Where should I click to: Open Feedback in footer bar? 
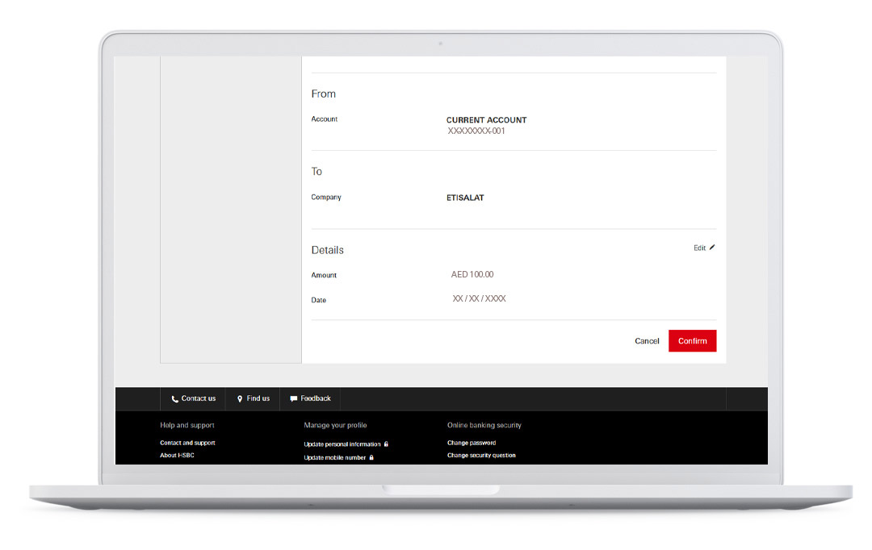click(x=310, y=398)
